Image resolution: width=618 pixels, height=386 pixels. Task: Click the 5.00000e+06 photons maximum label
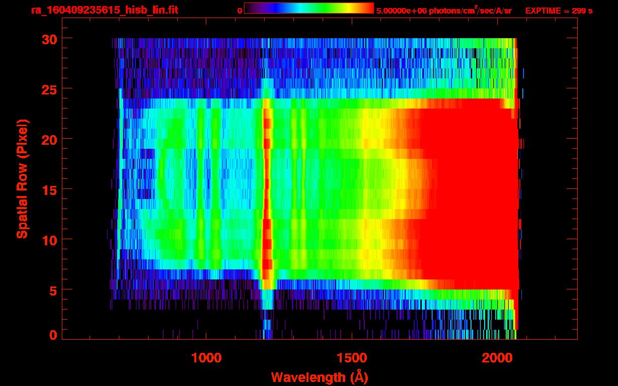coord(443,11)
